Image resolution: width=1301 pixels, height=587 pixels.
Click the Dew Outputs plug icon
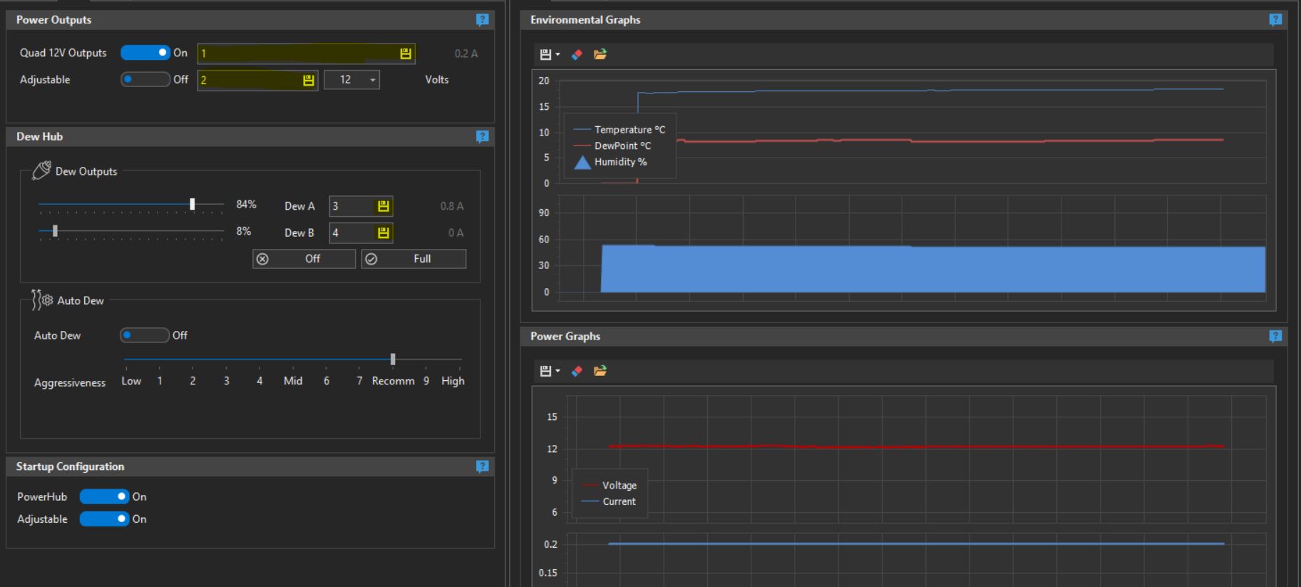point(41,170)
